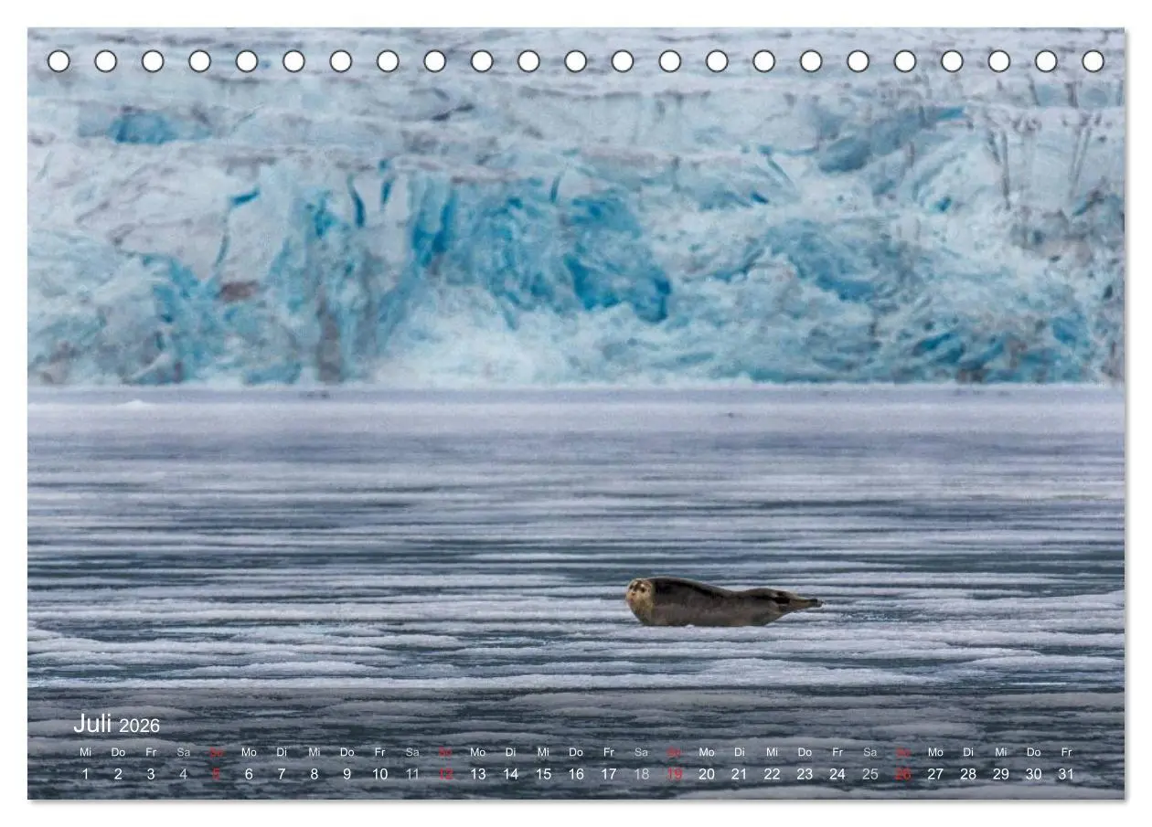Image resolution: width=1152 pixels, height=827 pixels.
Task: Choose the date 24
Action: pos(837,774)
